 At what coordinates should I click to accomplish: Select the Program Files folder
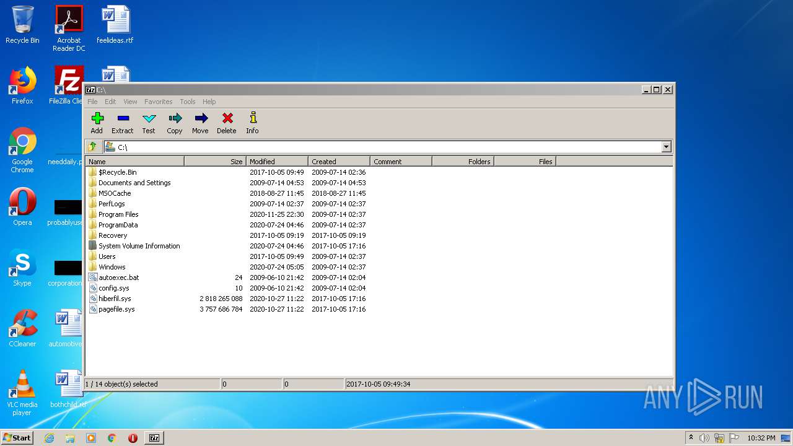pyautogui.click(x=118, y=214)
